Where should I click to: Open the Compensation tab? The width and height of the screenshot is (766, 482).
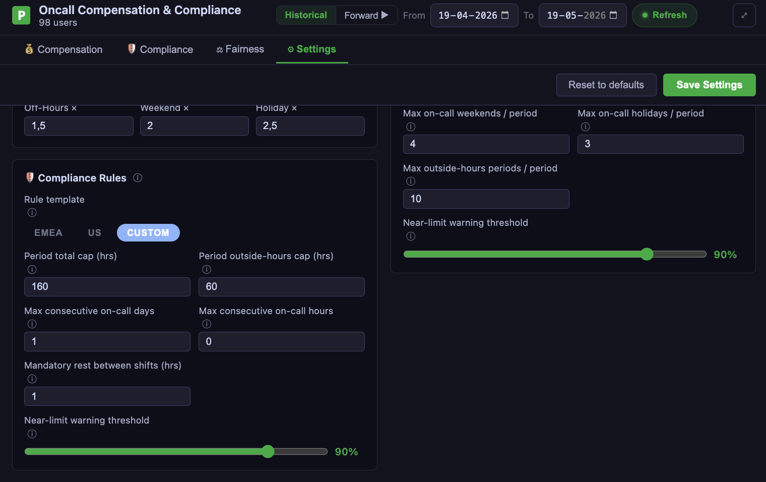(x=63, y=49)
